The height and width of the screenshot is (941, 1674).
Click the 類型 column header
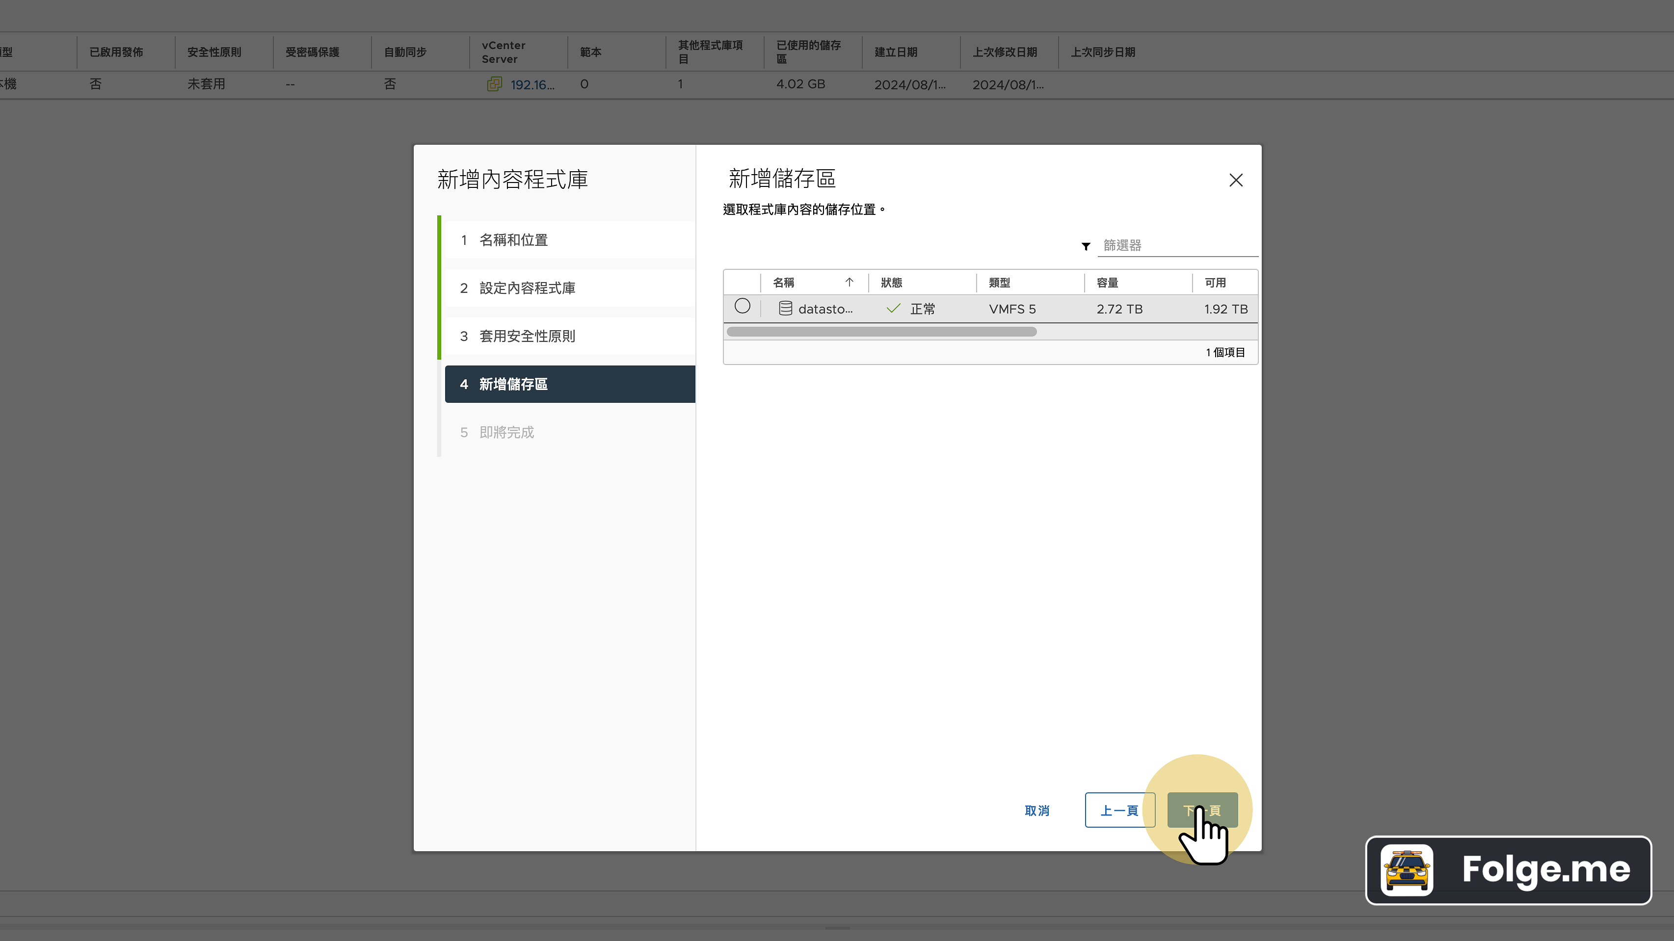[x=1000, y=282]
